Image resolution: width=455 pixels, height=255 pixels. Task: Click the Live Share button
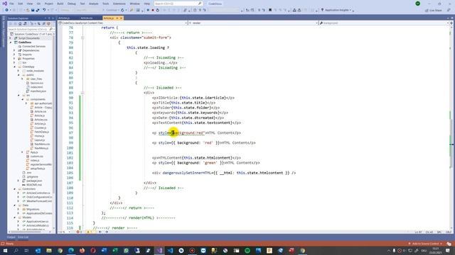pyautogui.click(x=434, y=11)
